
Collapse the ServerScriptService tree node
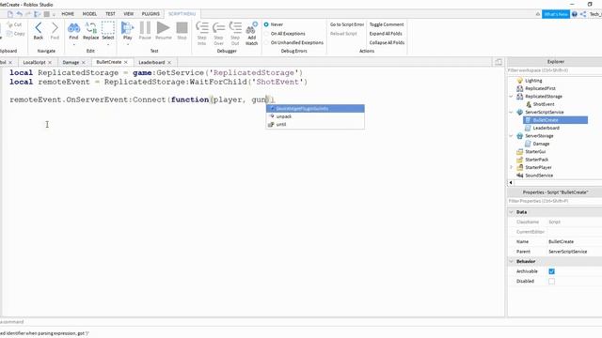[x=511, y=113]
